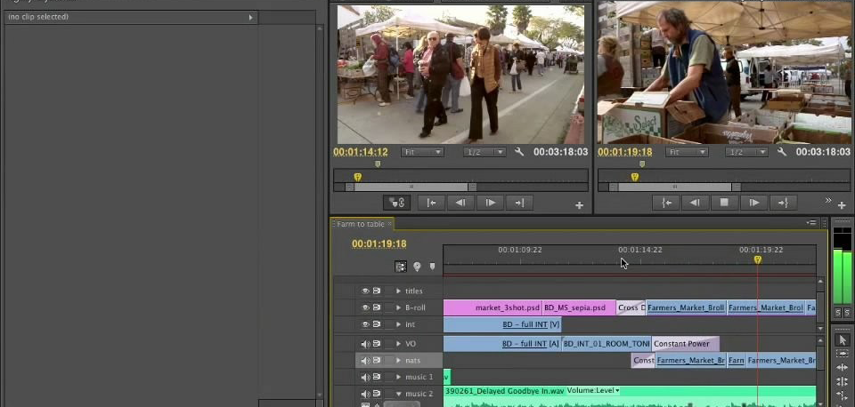This screenshot has width=855, height=407.
Task: Open program monitor wrench settings
Action: 782,152
